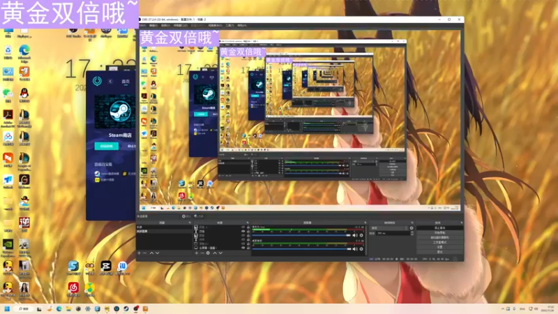Click the Steam商店 banner thumbnail
Image resolution: width=558 pixels, height=314 pixels.
point(115,112)
